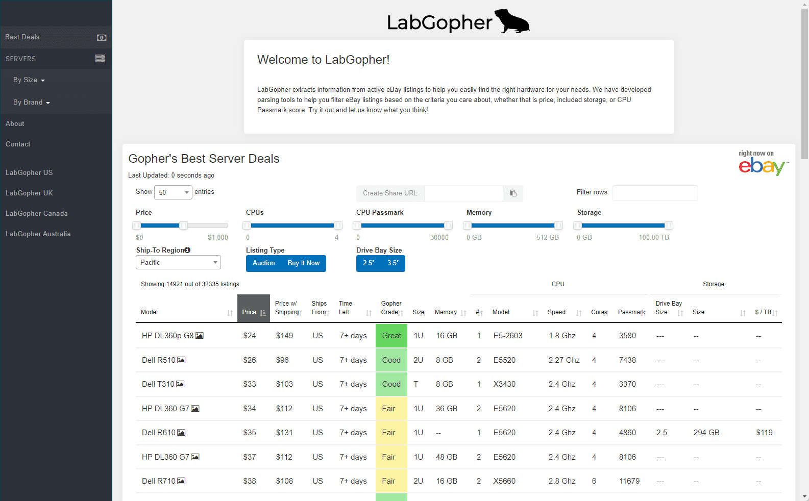Sort by Model column arrows
The image size is (809, 501).
click(x=230, y=313)
